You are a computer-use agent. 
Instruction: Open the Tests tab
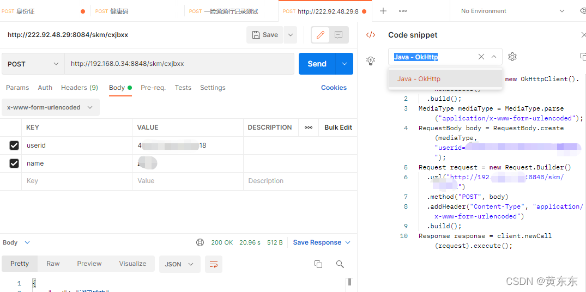tap(183, 88)
